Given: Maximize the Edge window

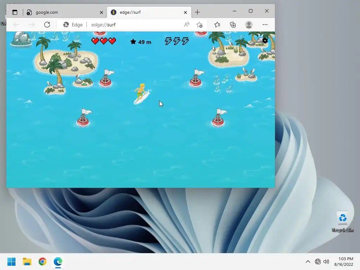Looking at the screenshot, I should 251,11.
